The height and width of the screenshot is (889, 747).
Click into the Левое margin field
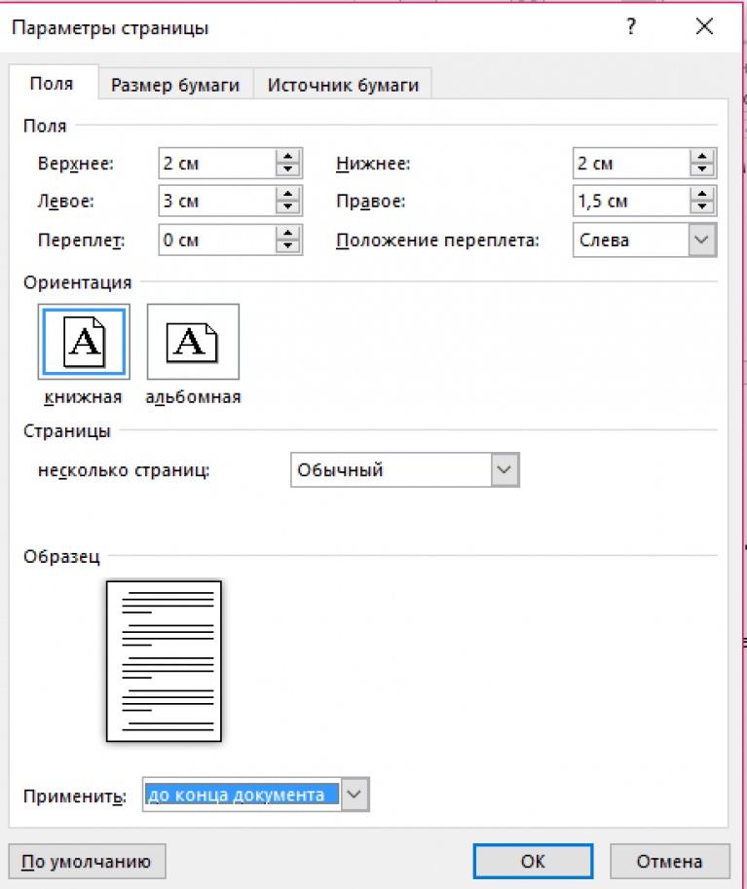(214, 202)
